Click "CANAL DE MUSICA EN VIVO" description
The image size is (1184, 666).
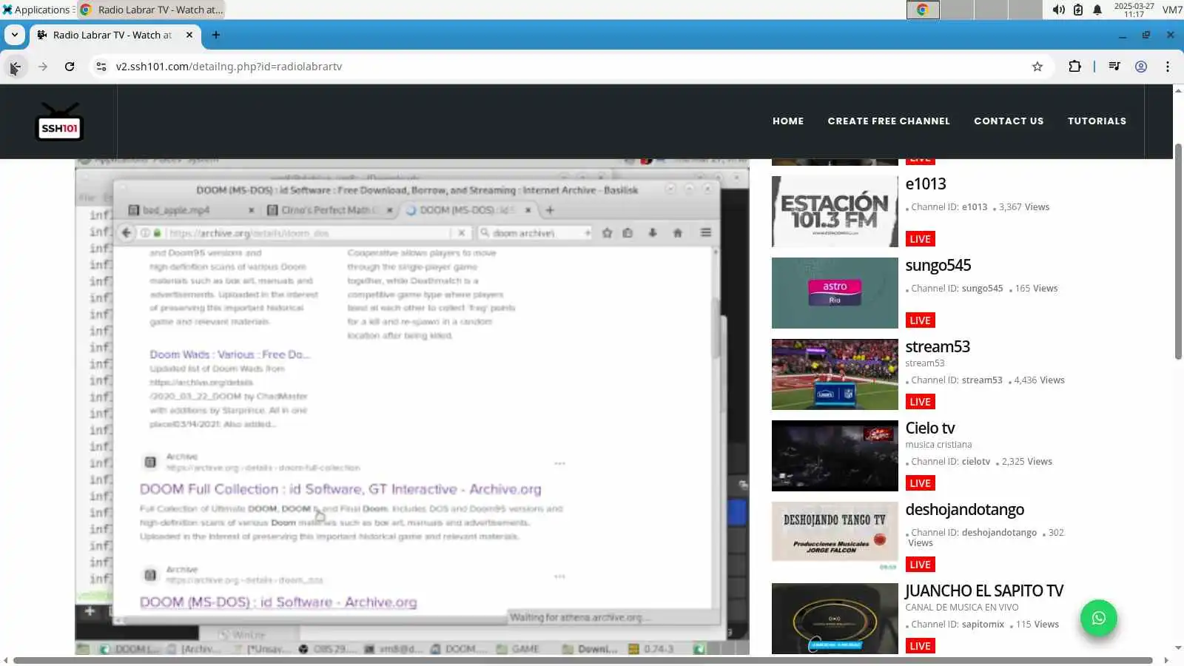[962, 608]
